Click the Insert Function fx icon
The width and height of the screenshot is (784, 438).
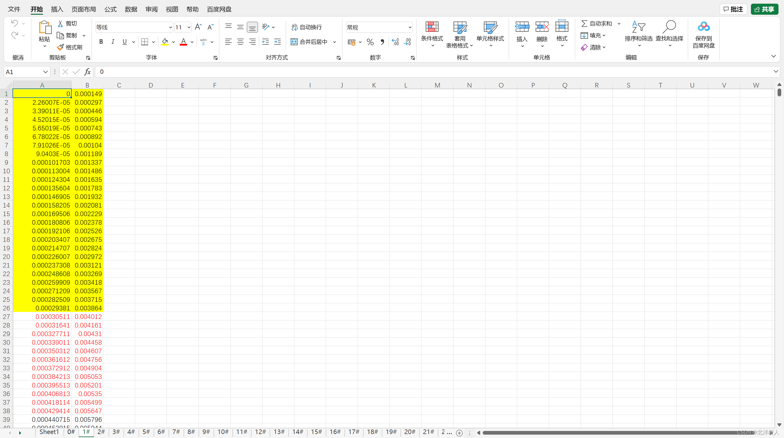tap(87, 72)
